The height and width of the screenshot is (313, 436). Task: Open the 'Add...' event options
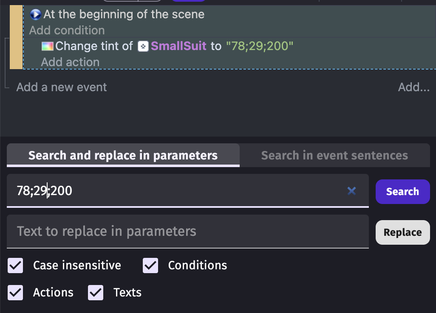[x=413, y=87]
